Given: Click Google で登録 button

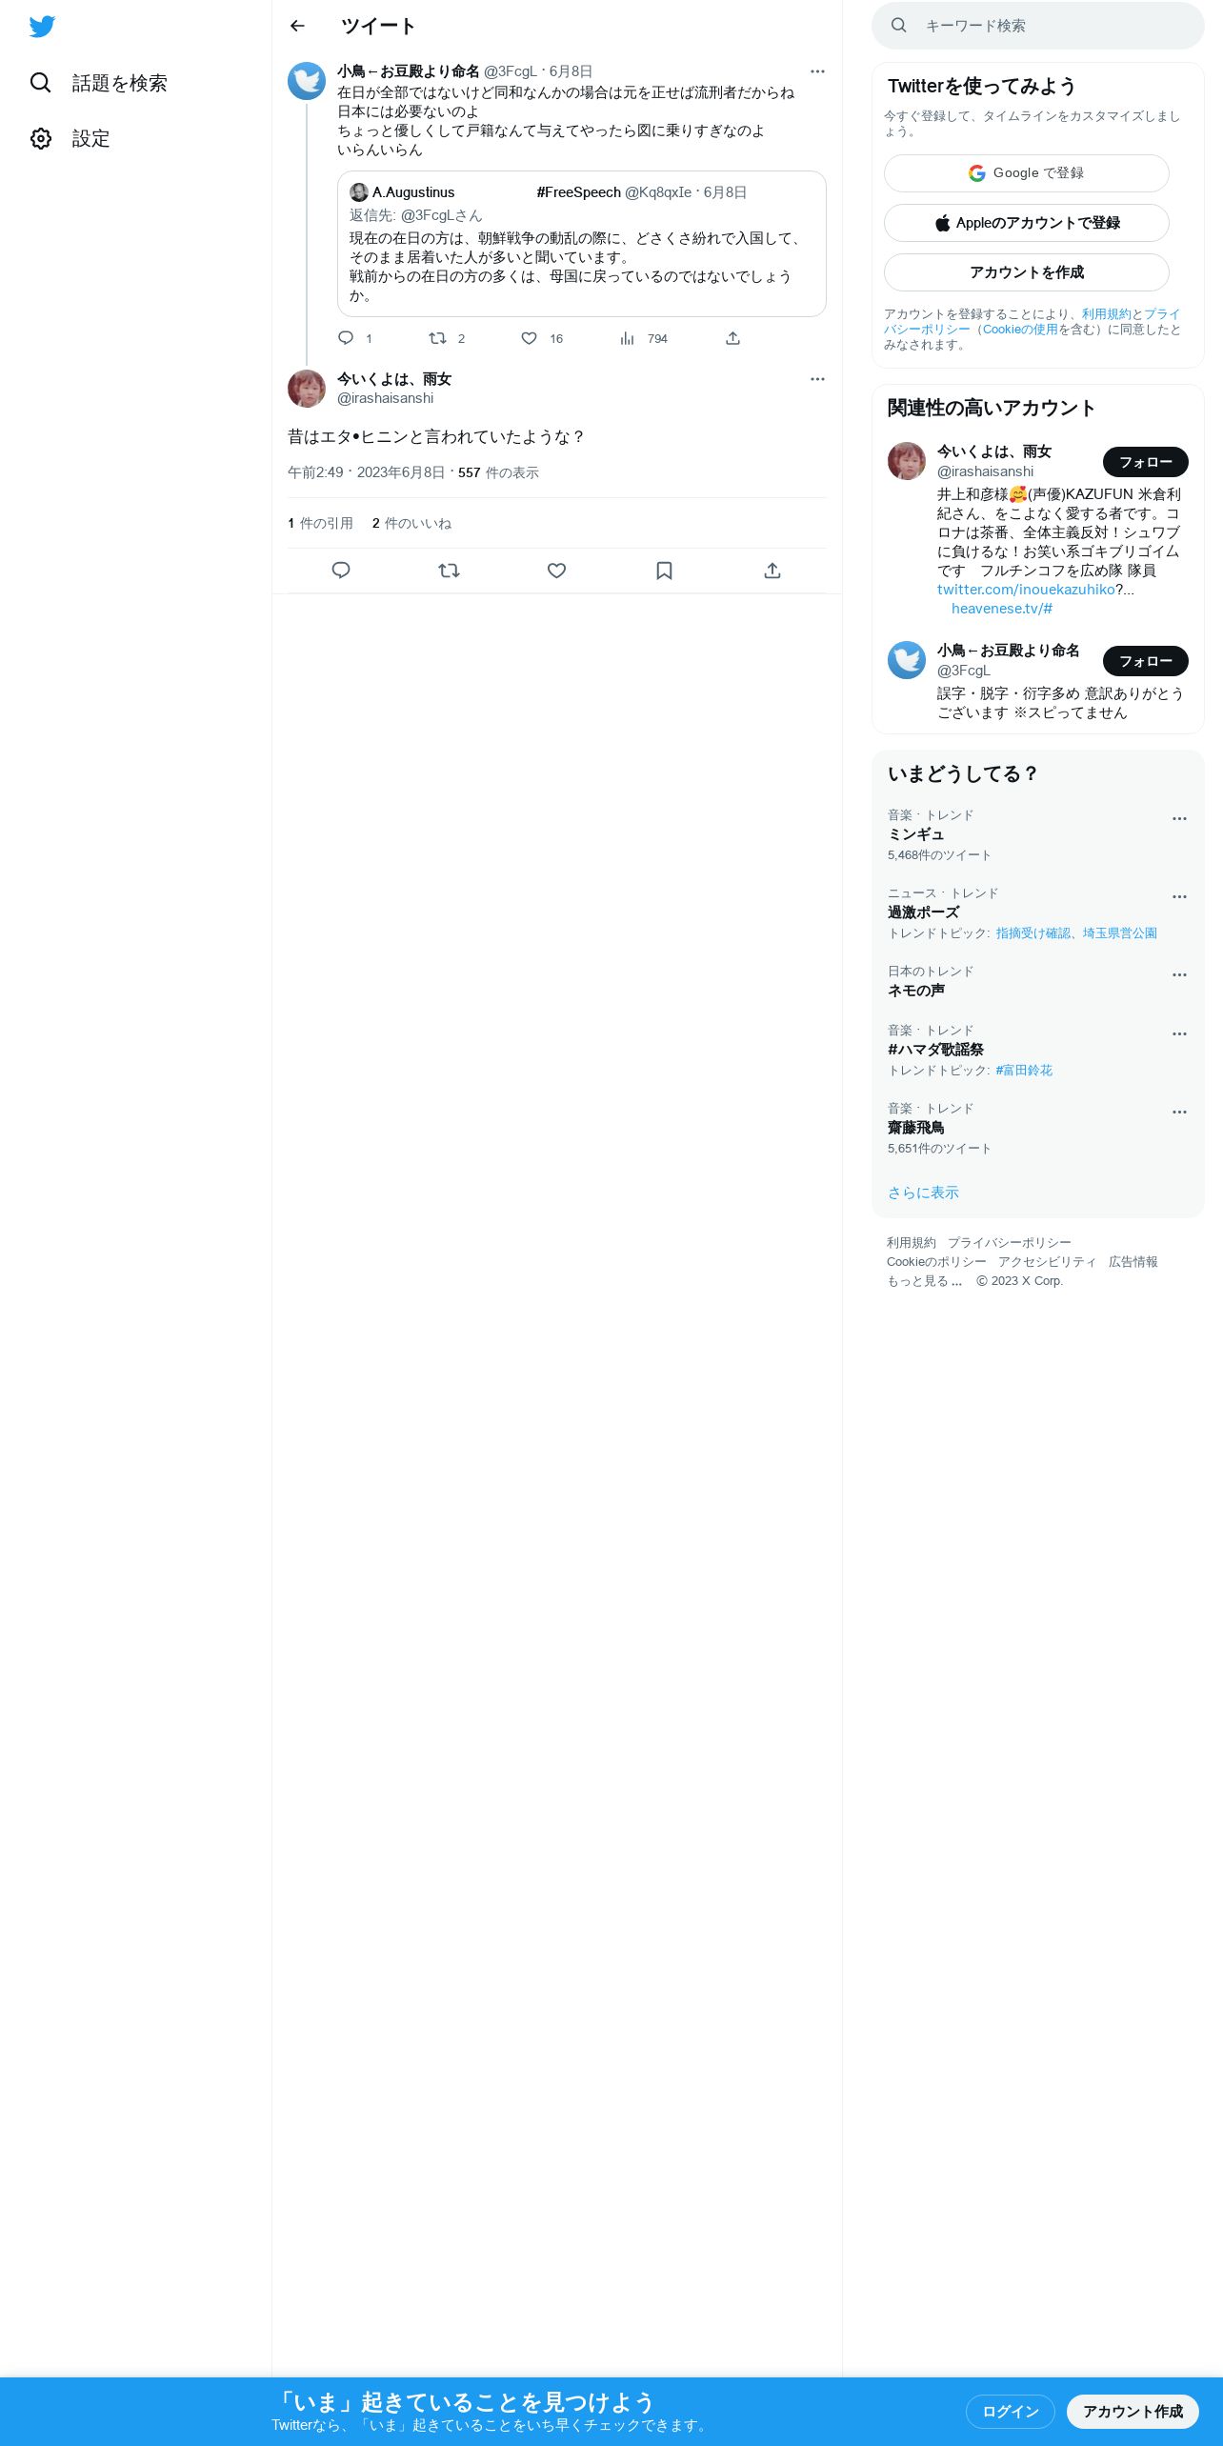Looking at the screenshot, I should 1027,173.
